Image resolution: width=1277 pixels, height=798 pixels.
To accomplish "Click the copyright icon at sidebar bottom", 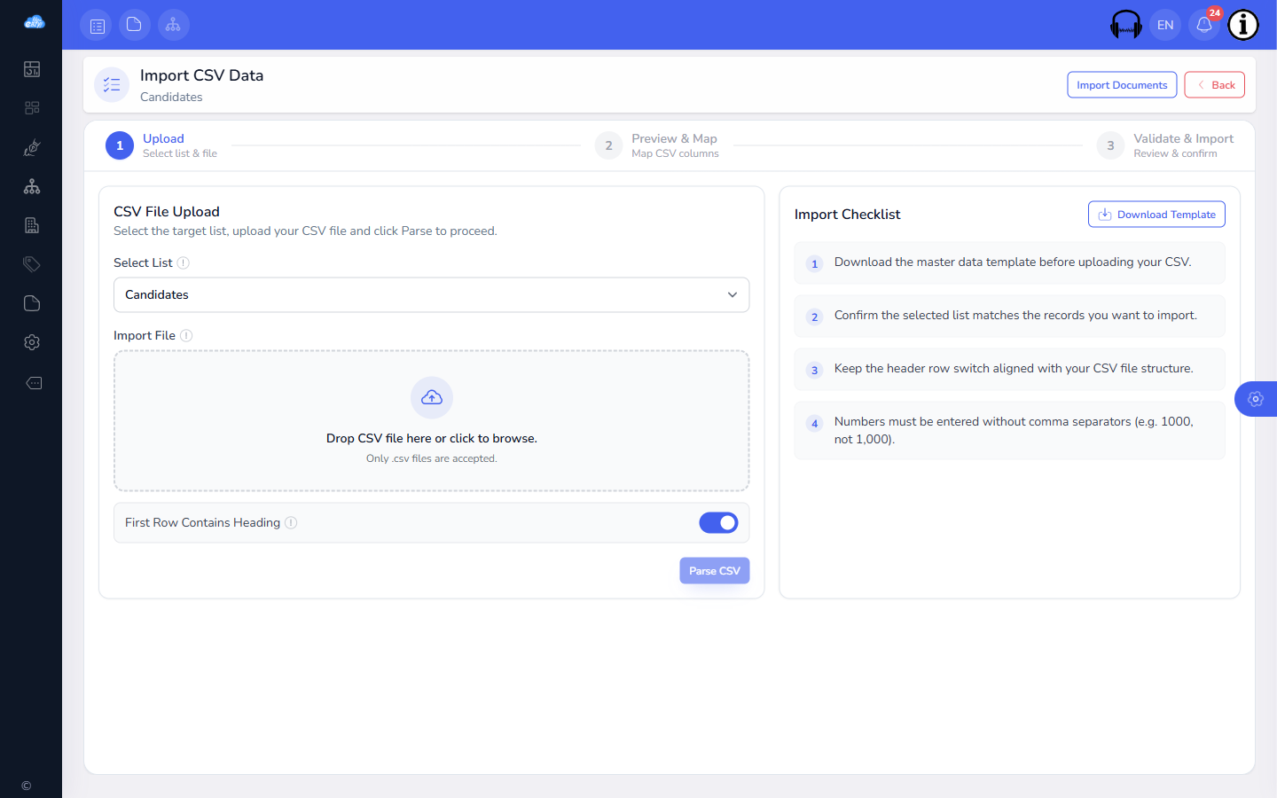I will tap(27, 786).
